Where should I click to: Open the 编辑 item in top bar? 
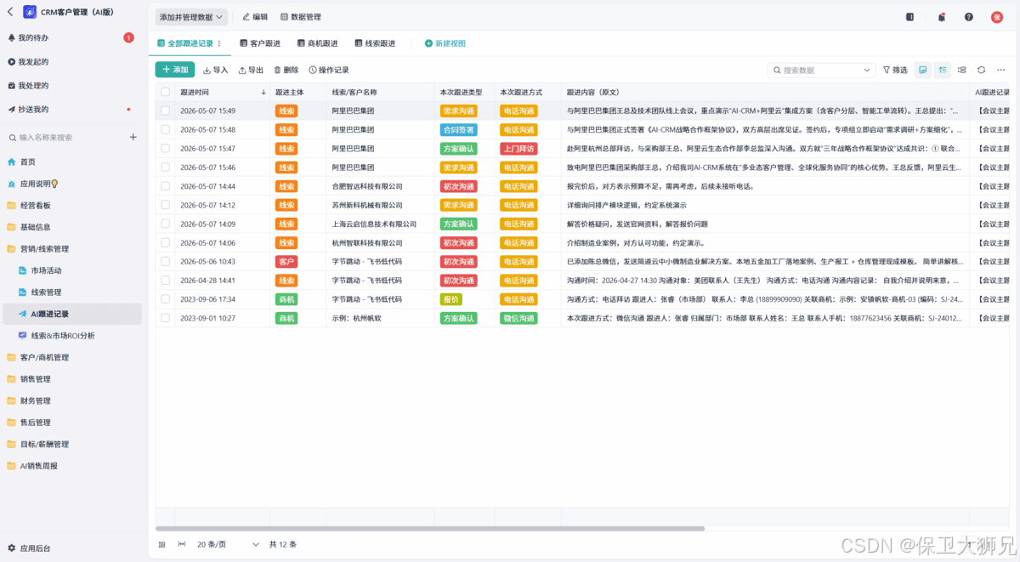tap(255, 17)
